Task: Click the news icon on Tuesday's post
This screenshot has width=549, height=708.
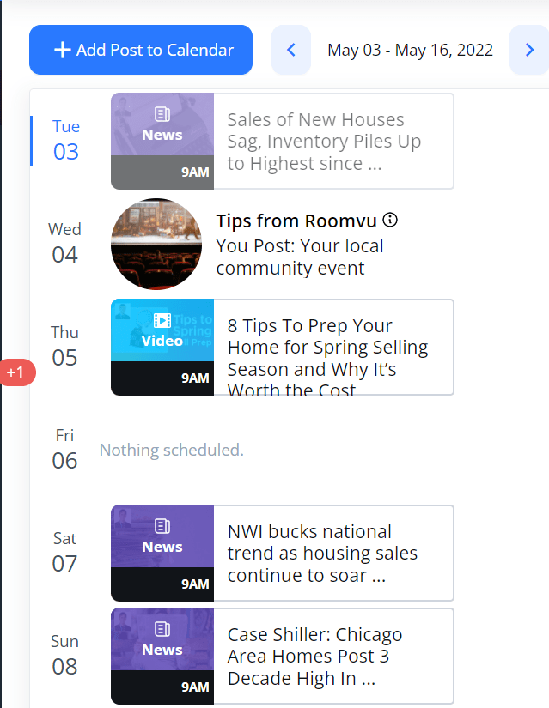Action: pyautogui.click(x=162, y=114)
